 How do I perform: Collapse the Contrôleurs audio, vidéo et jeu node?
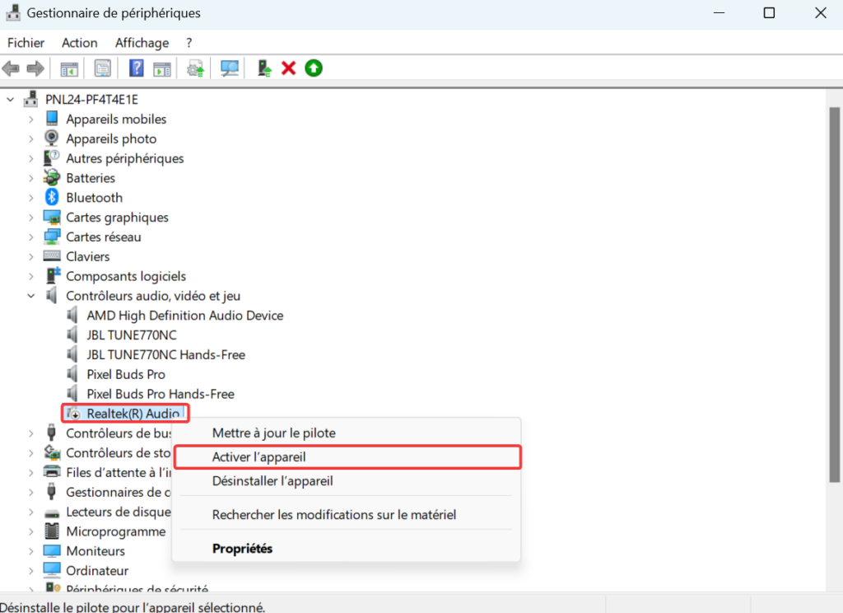[x=31, y=296]
